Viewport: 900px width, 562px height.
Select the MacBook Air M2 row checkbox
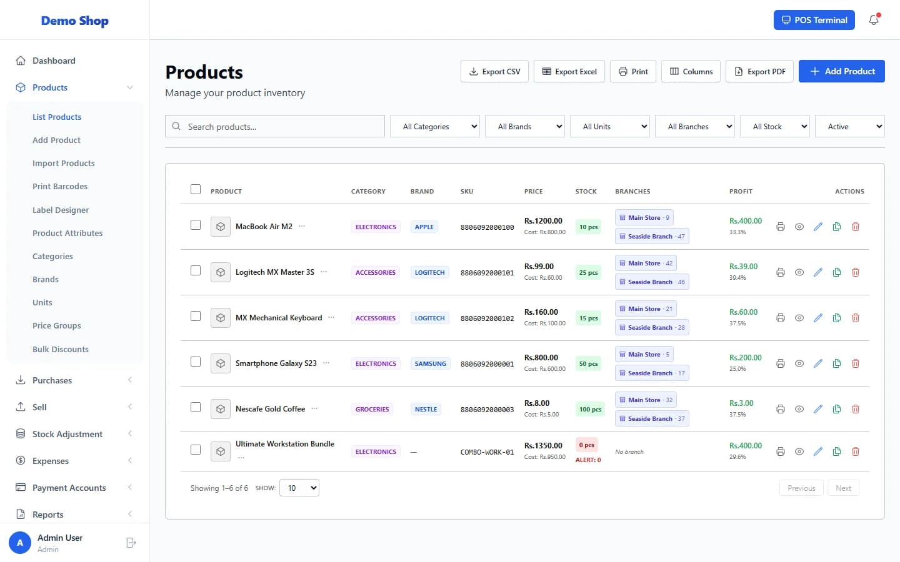(196, 225)
